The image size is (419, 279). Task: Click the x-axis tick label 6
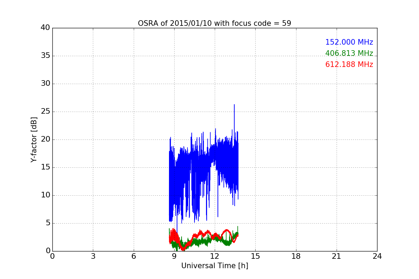point(133,256)
